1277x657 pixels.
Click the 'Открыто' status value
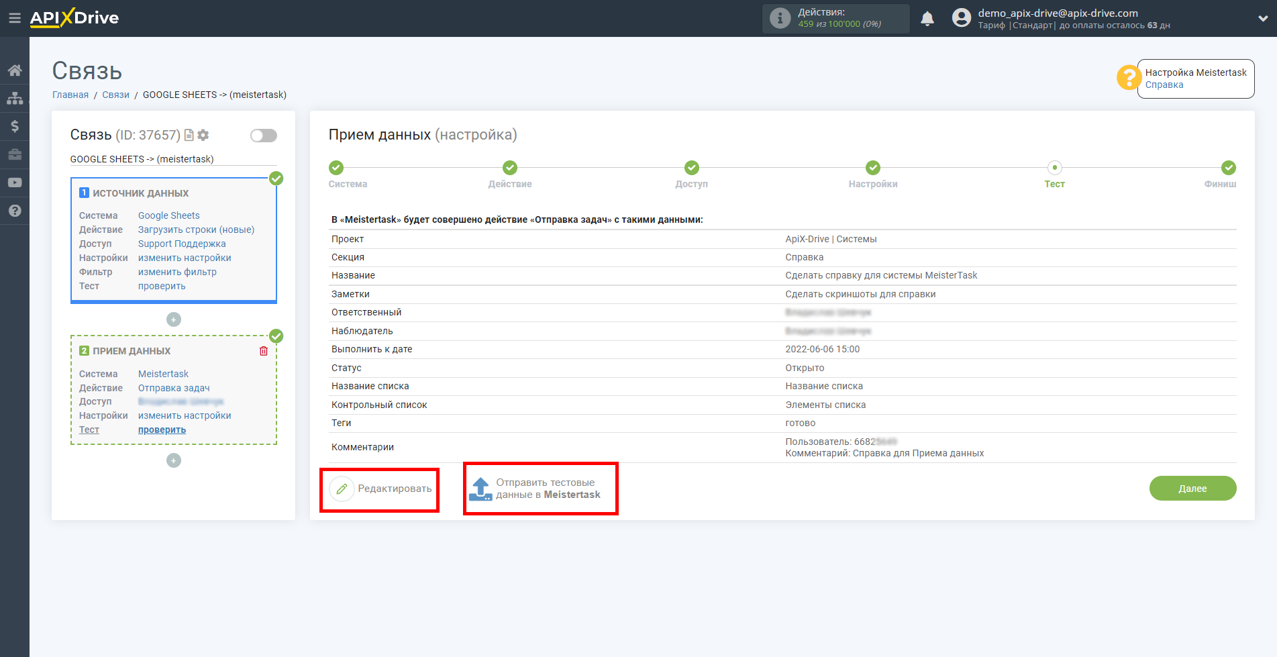[x=805, y=368]
